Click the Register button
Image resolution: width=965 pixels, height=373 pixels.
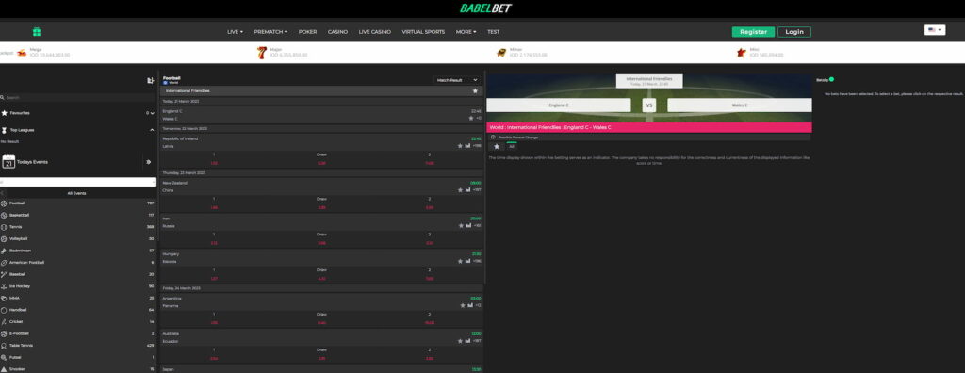coord(753,31)
